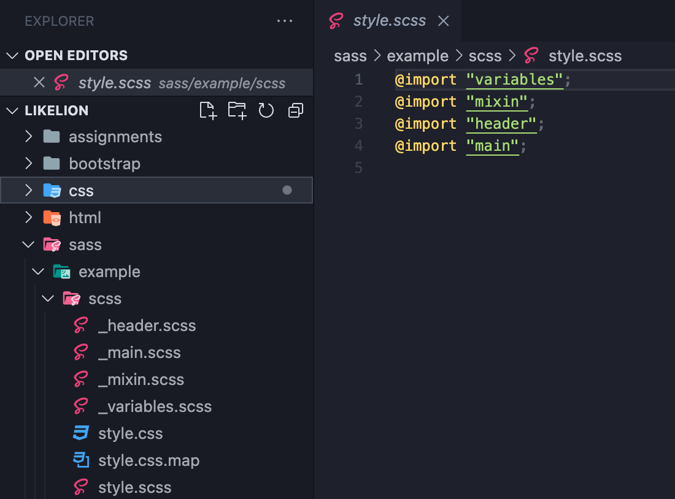Open _mixin.scss from the scss folder

tap(141, 379)
